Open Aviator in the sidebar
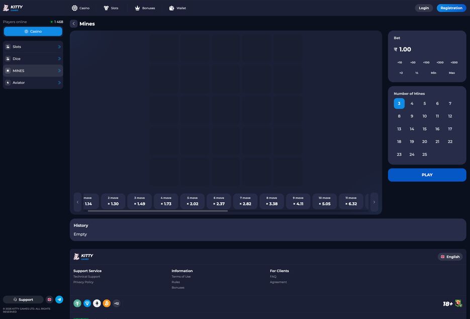This screenshot has width=470, height=319. pos(33,83)
